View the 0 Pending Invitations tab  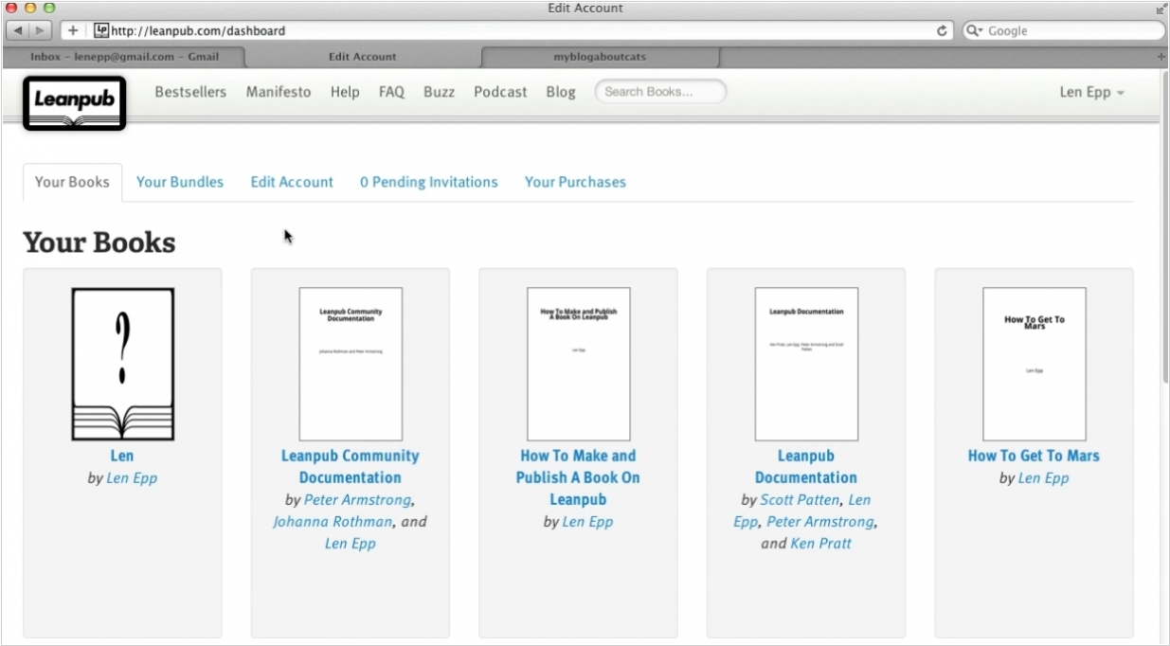[429, 182]
